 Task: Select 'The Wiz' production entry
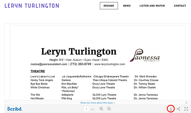tap(35, 95)
